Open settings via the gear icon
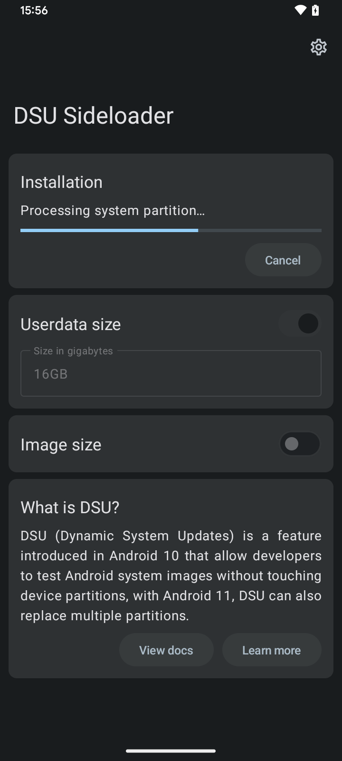The image size is (342, 761). [318, 47]
